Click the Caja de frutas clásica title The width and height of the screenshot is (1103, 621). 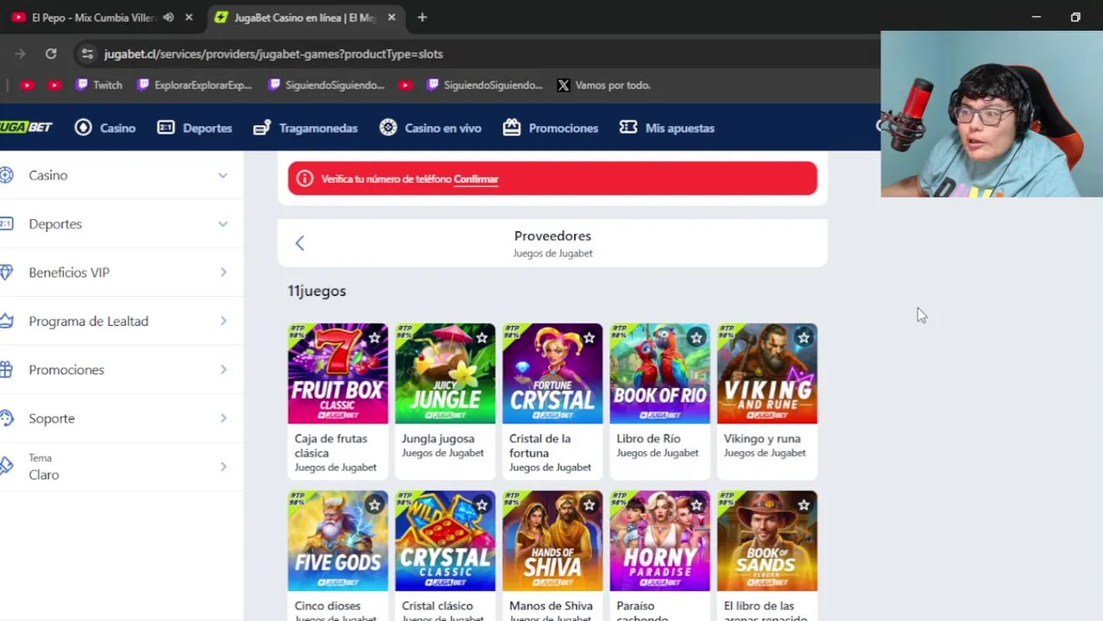pos(331,445)
